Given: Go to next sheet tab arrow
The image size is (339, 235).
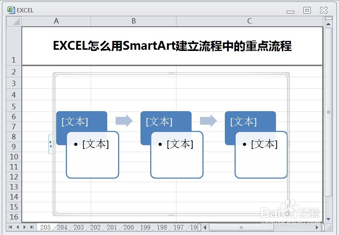Looking at the screenshot, I should pos(24,227).
